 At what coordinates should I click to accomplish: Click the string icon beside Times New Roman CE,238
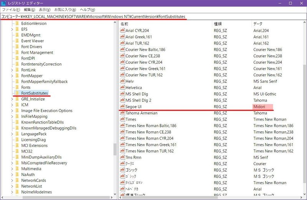click(x=122, y=132)
